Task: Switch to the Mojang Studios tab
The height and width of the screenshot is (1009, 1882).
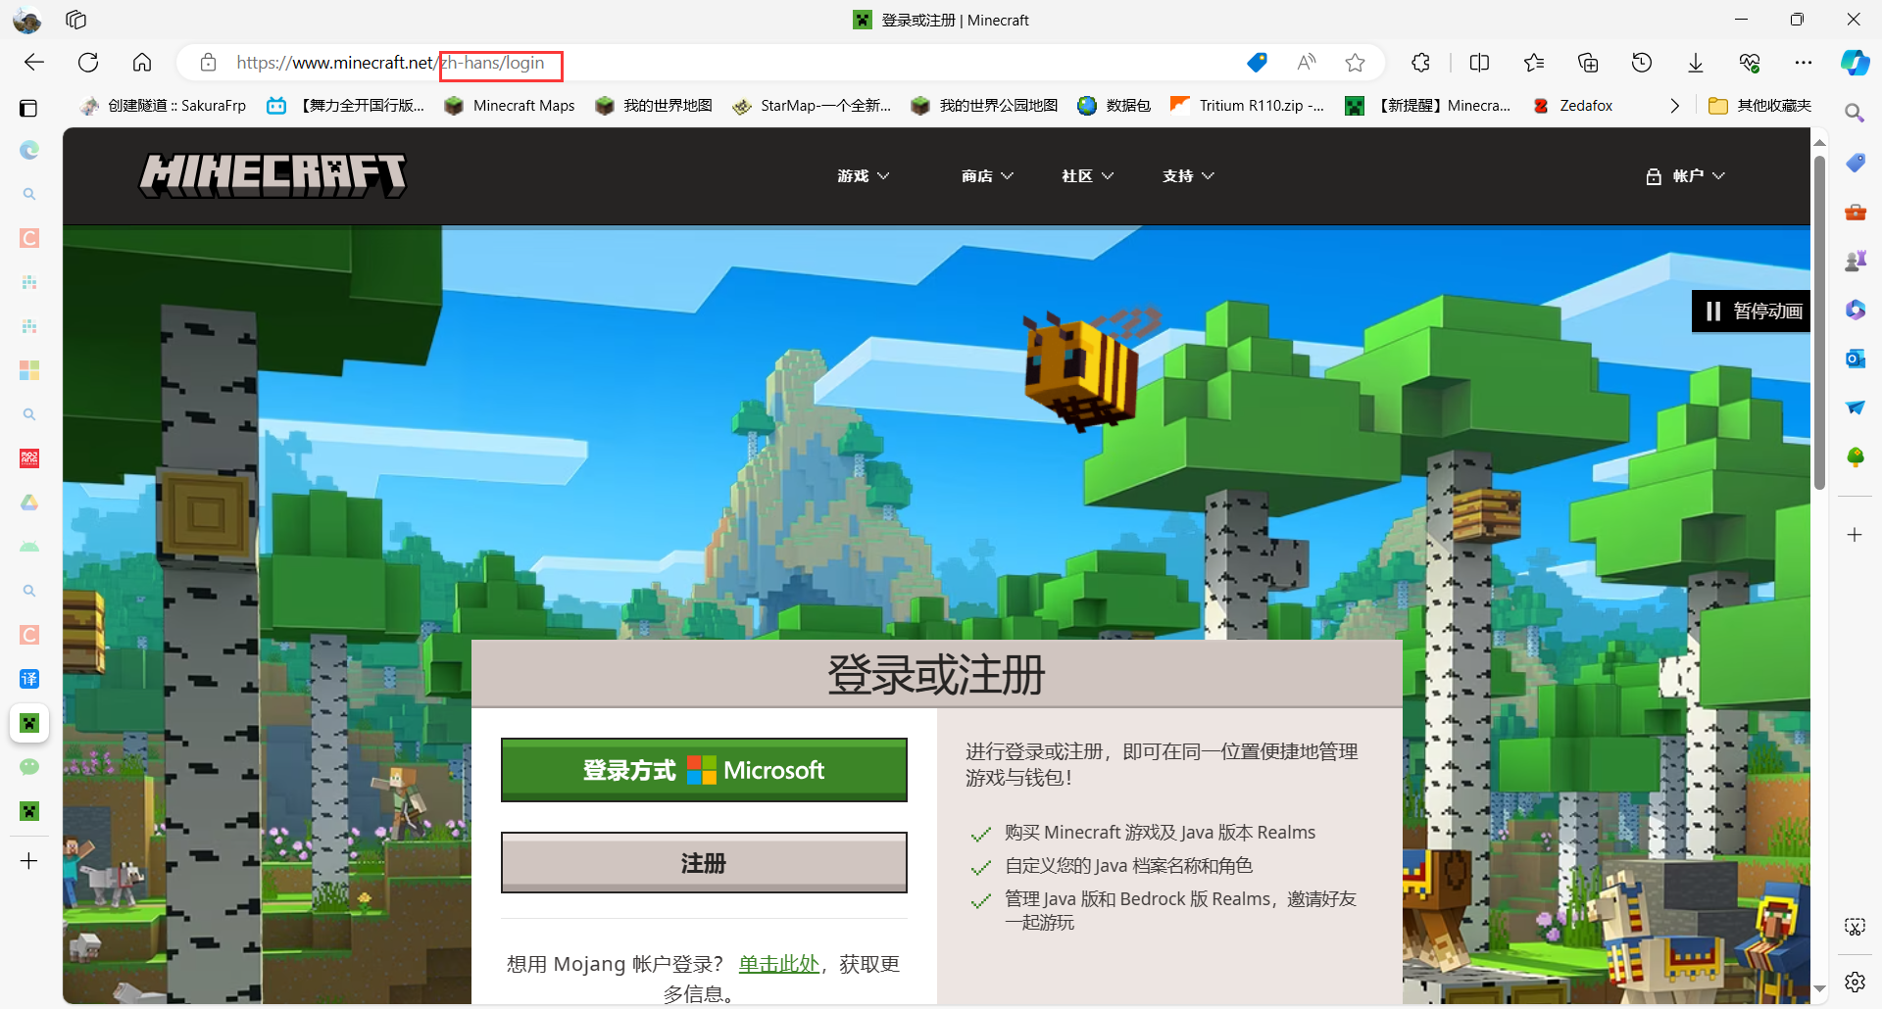Action: click(29, 458)
